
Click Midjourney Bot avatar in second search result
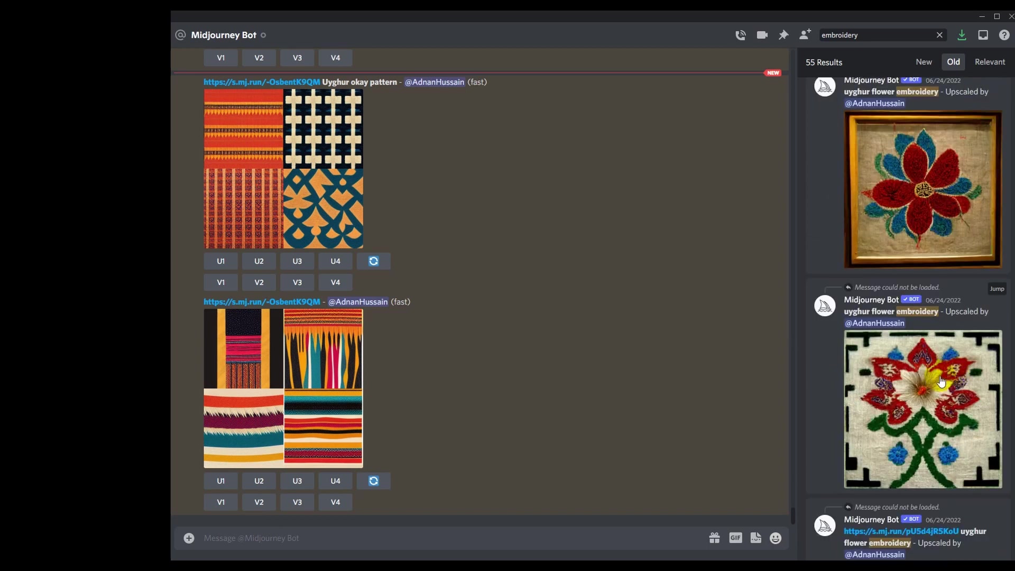(825, 306)
